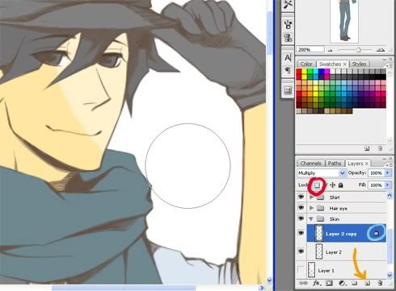Create a new layer
This screenshot has height=291, width=396.
coord(367,283)
